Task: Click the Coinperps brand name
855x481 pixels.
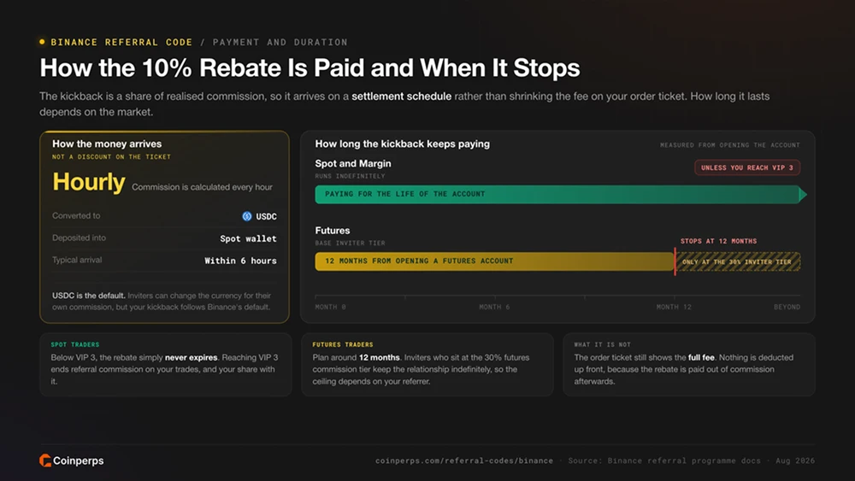Action: 78,460
